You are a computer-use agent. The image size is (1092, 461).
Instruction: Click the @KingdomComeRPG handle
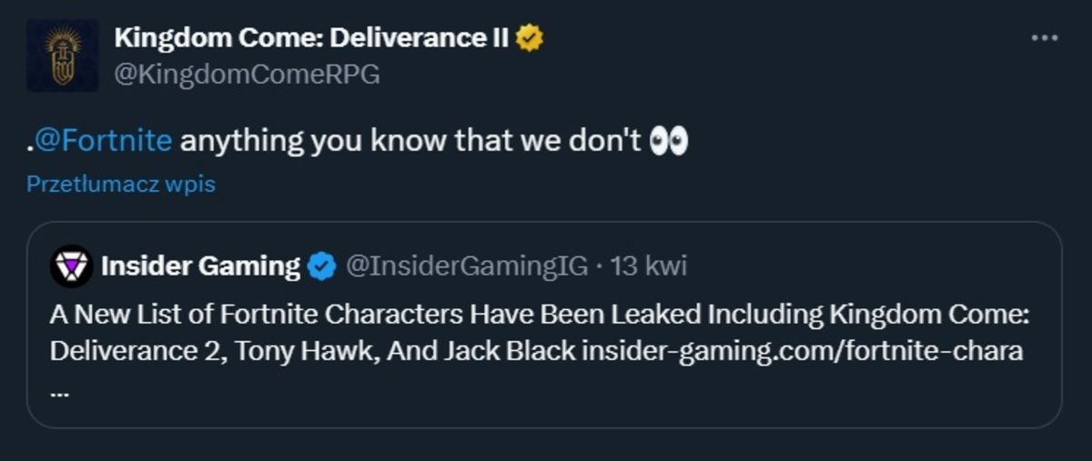point(246,75)
